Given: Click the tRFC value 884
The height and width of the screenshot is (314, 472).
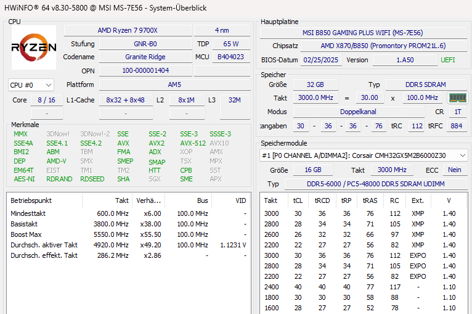Looking at the screenshot, I should click(x=457, y=126).
